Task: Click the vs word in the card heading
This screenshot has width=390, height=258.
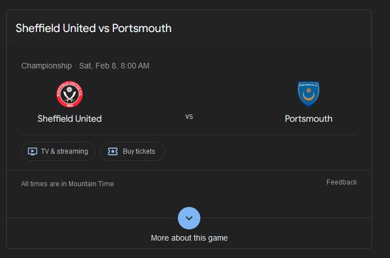Action: click(x=104, y=28)
